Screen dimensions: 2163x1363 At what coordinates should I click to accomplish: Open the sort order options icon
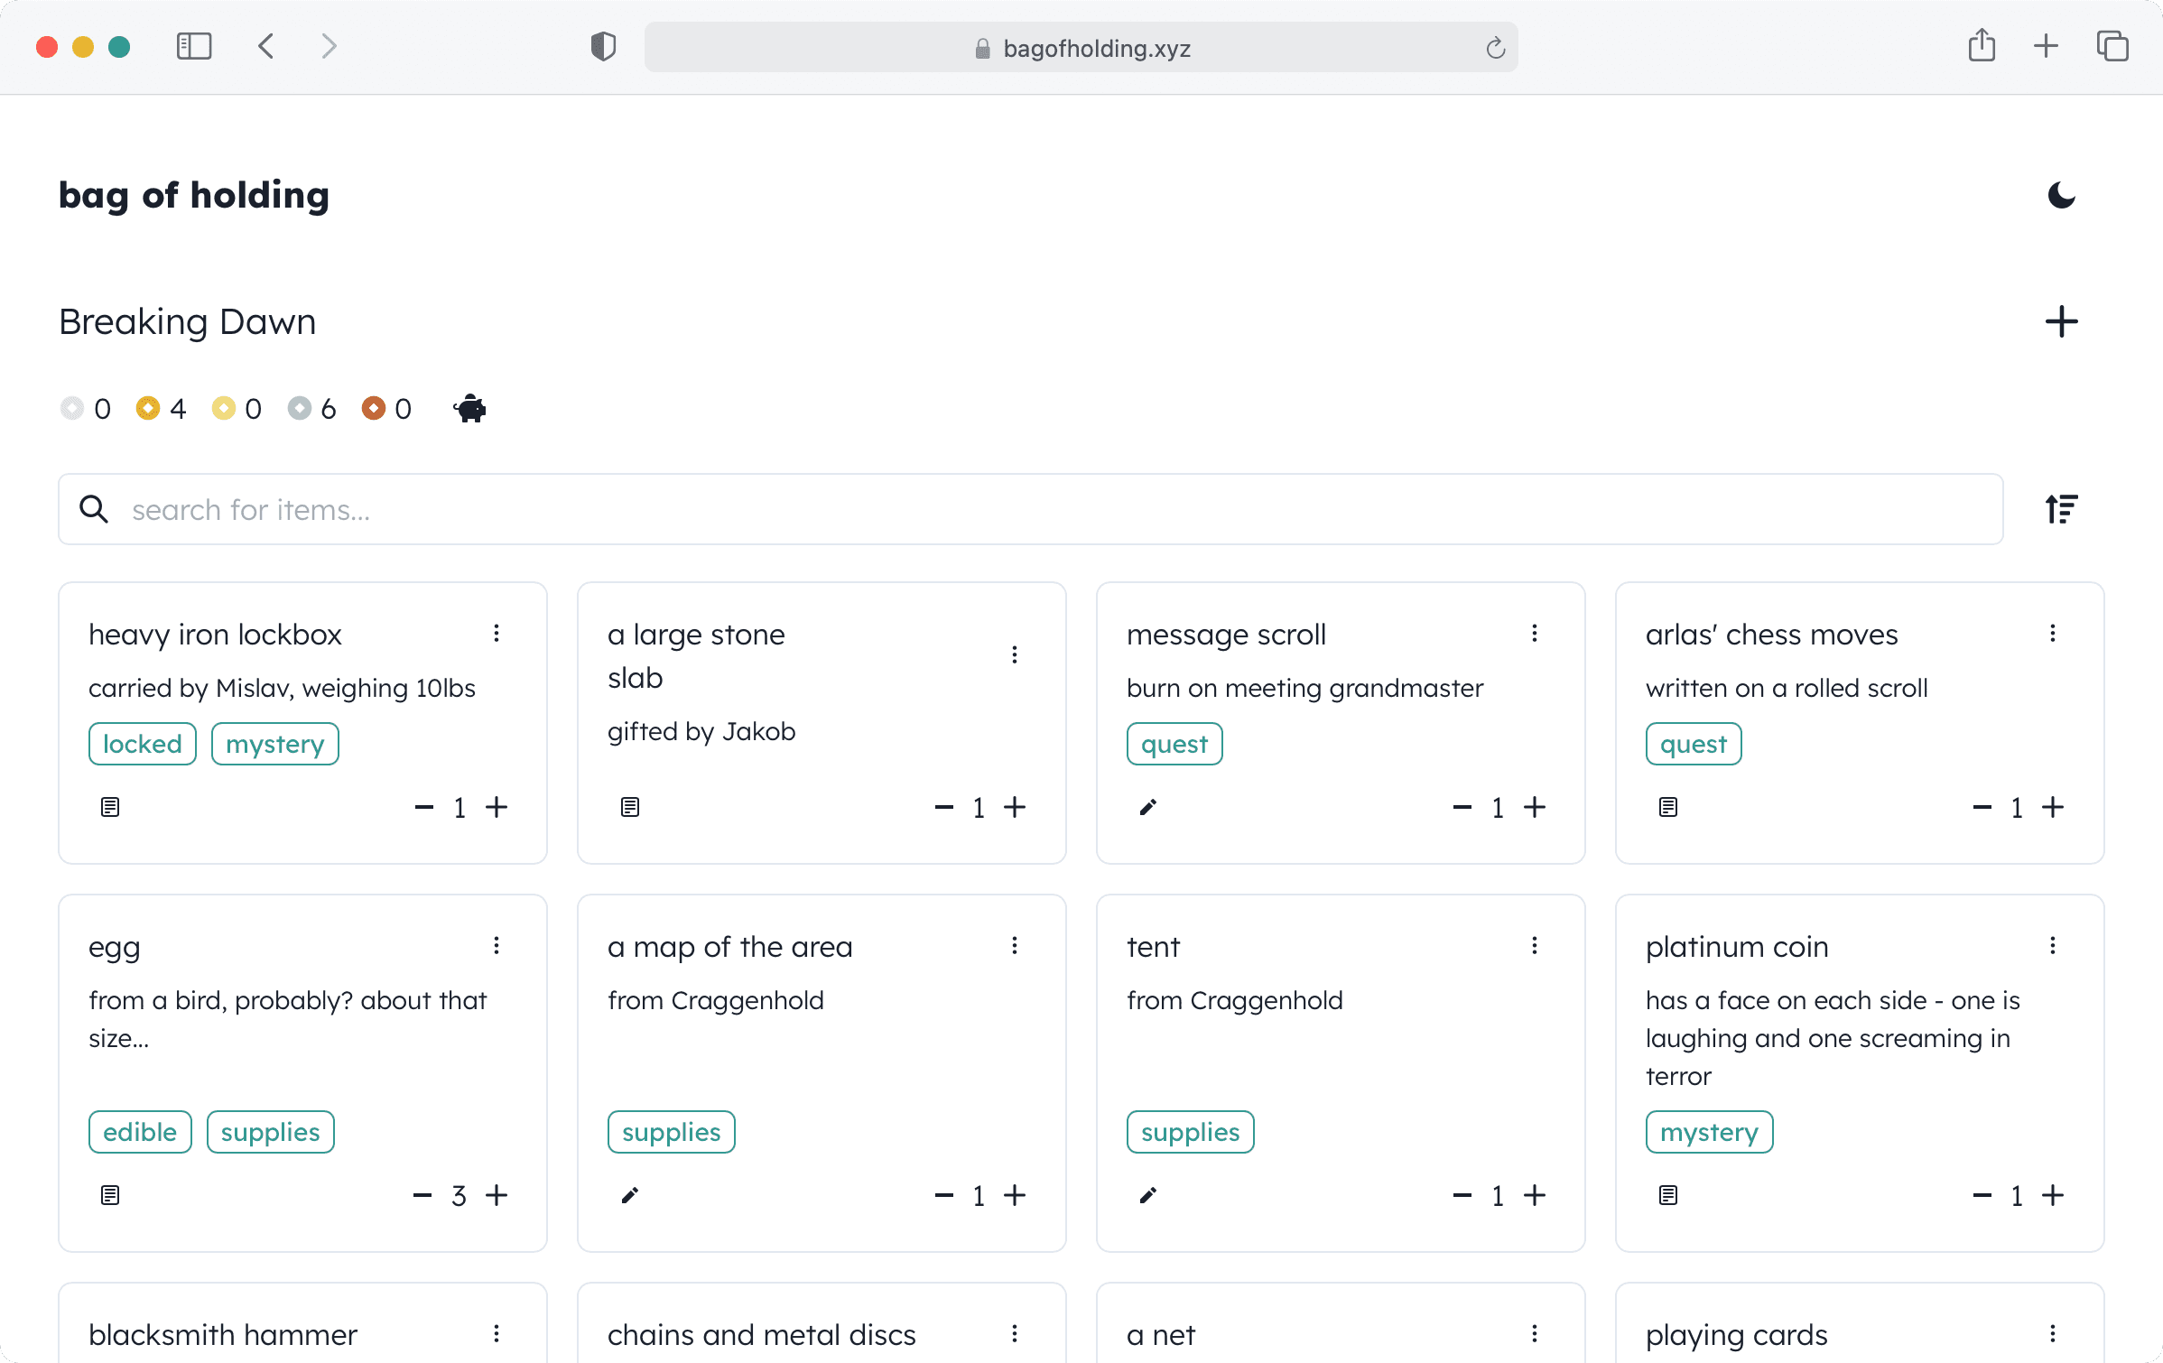2061,509
